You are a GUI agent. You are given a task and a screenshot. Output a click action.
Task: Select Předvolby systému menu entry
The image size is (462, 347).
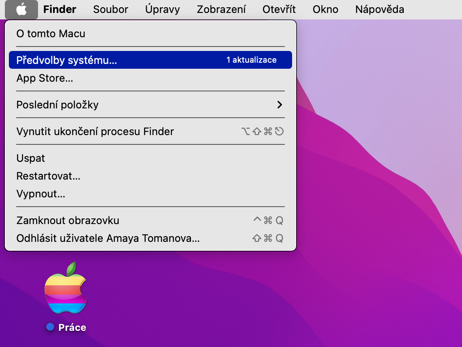pyautogui.click(x=150, y=60)
